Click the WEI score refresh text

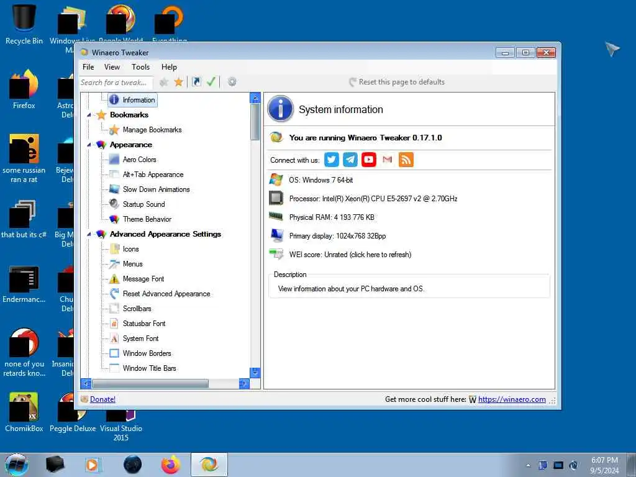point(350,255)
